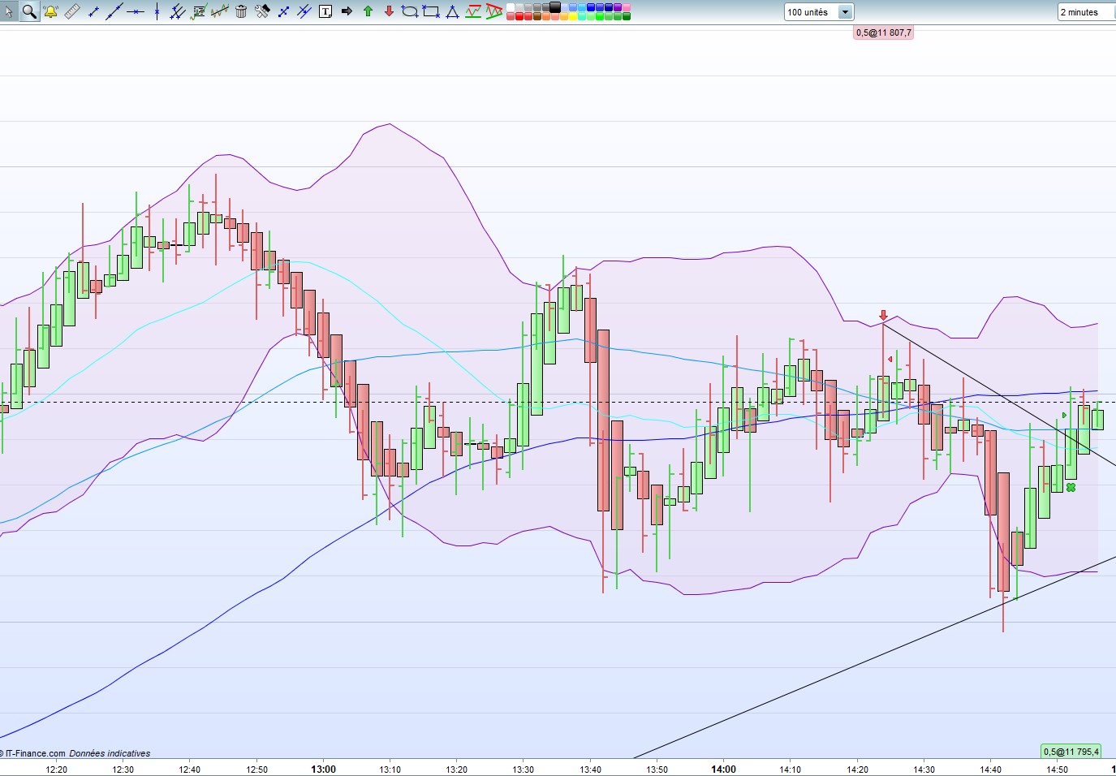Select the regression line tool
This screenshot has width=1116, height=776.
220,11
